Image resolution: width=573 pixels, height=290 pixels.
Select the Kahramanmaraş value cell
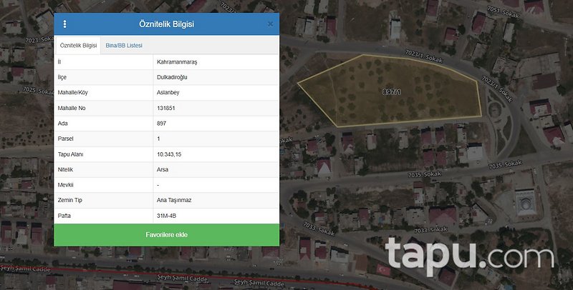(x=177, y=62)
